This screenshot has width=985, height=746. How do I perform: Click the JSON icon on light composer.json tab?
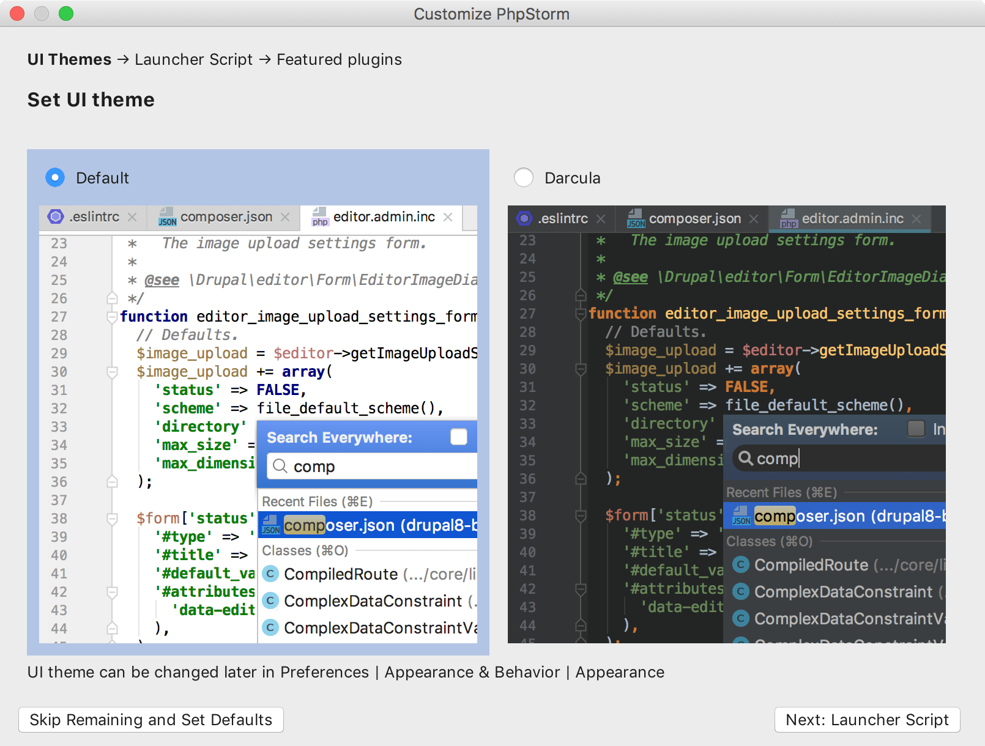(167, 217)
